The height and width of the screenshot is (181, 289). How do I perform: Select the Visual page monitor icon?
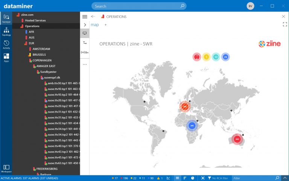pos(85,33)
